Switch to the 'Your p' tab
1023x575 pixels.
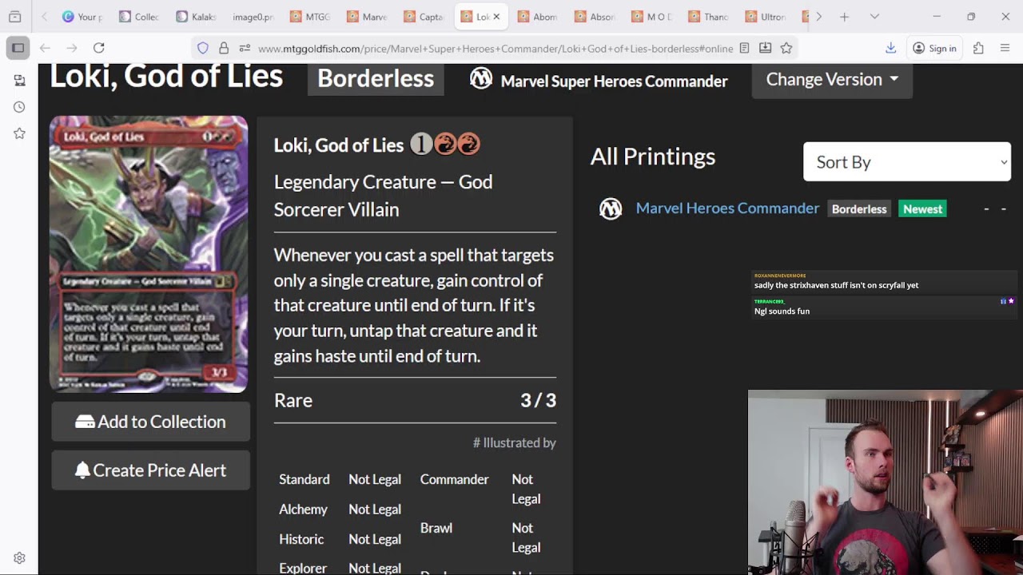click(x=82, y=16)
